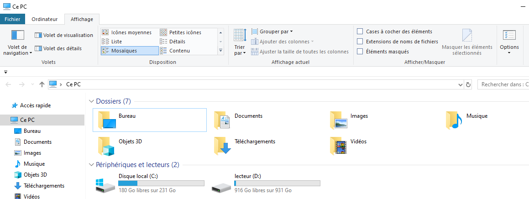The height and width of the screenshot is (199, 529).
Task: Select the Bureau folder tile
Action: point(149,120)
